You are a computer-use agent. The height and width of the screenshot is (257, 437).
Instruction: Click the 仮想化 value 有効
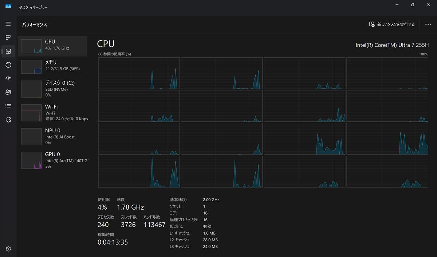(x=207, y=226)
